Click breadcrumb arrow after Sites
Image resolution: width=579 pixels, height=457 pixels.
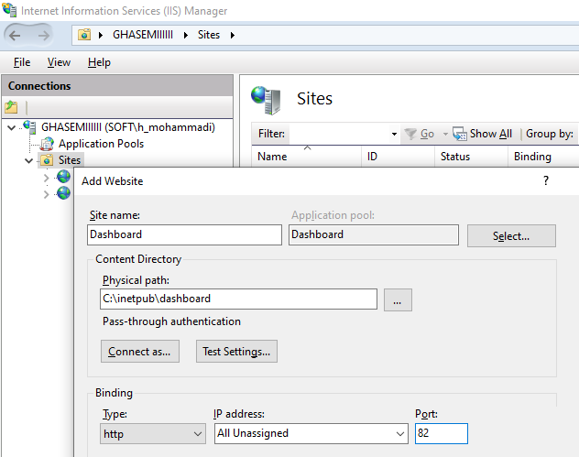[x=233, y=35]
